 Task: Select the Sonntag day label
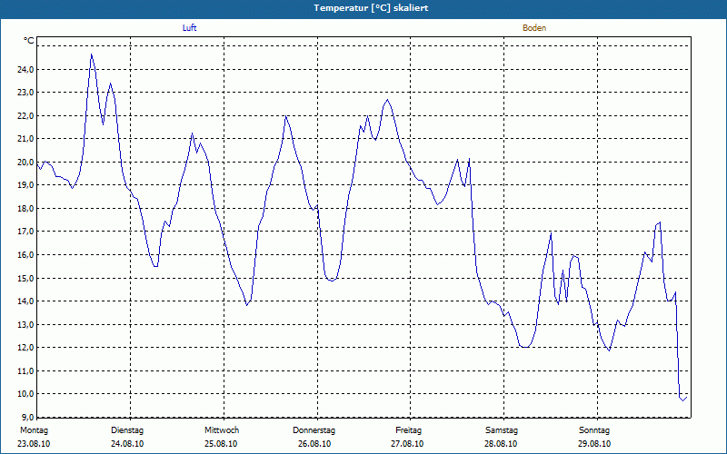[594, 430]
